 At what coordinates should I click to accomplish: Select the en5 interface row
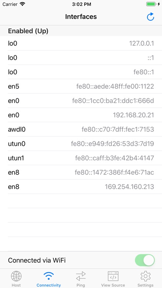(81, 86)
